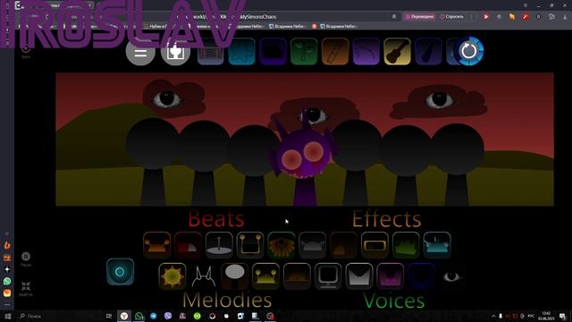Select the cyan cracked-pattern bonus icon
Viewport: 572px width, 322px height.
coord(241,52)
